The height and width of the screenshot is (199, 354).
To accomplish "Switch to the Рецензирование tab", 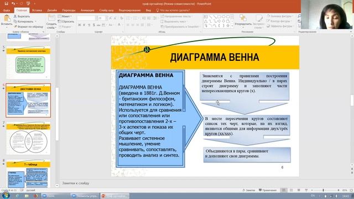I will [129, 11].
